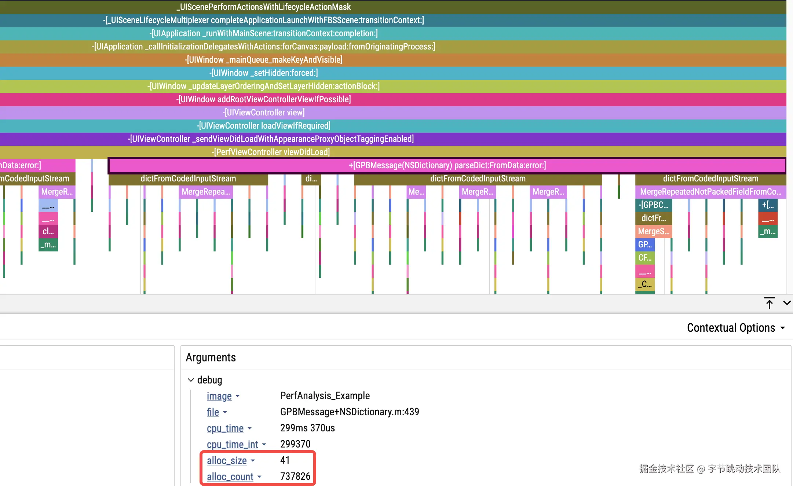
Task: Select PerfViewController viewDidLoad slice
Action: (x=271, y=152)
